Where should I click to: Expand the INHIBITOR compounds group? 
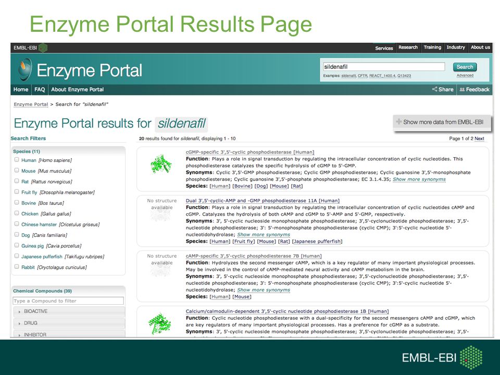point(69,334)
